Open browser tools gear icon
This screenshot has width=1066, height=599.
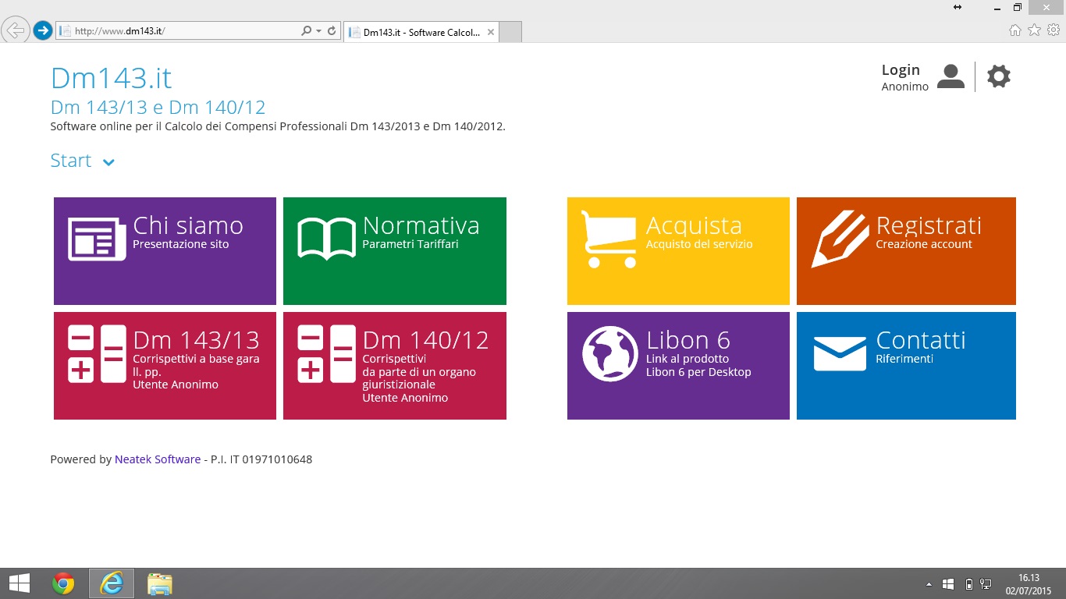[x=1054, y=30]
